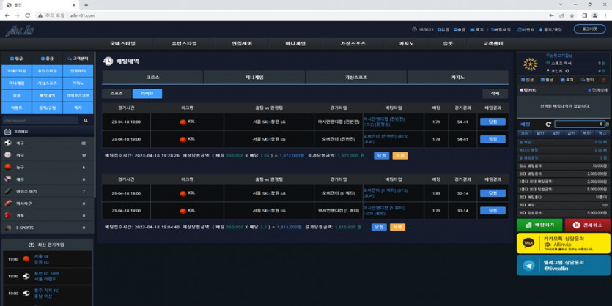Click the soccer ball icon for 축구

click(x=8, y=143)
